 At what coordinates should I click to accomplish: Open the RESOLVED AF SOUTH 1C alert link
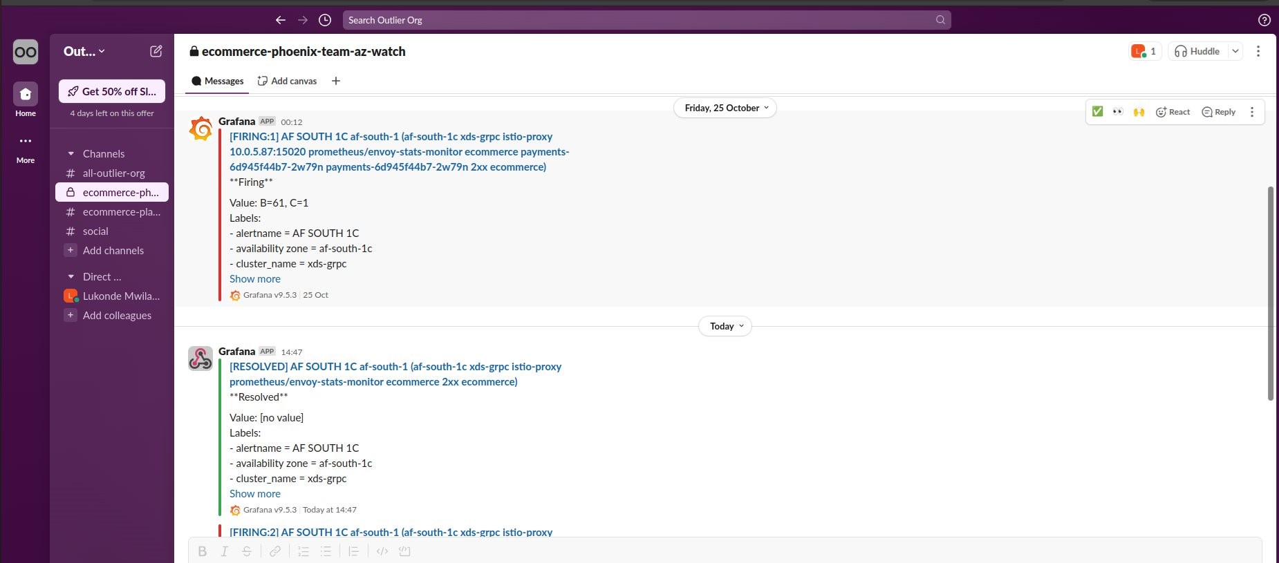(395, 374)
